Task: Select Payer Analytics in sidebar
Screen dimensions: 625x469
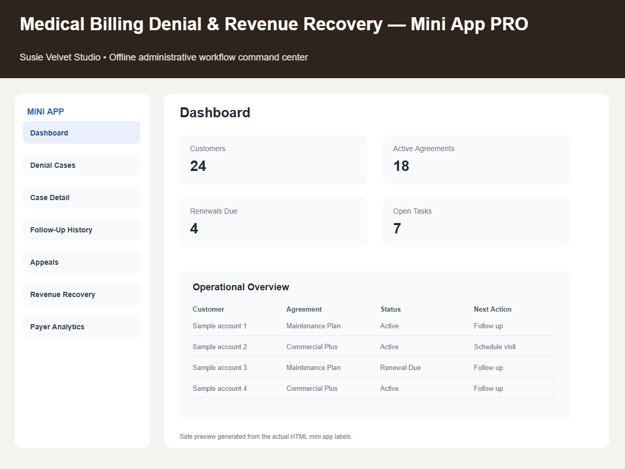Action: tap(81, 326)
